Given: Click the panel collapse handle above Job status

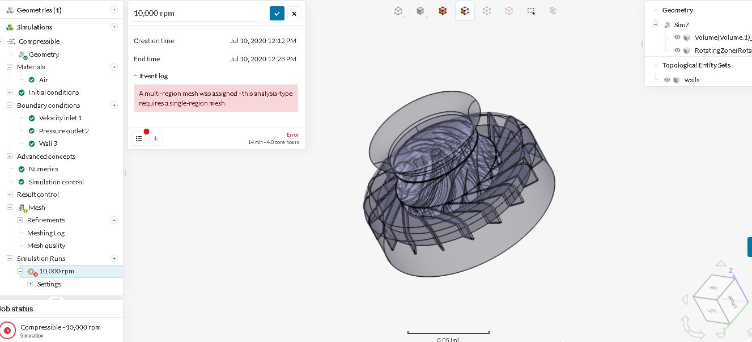Looking at the screenshot, I should click(x=56, y=298).
